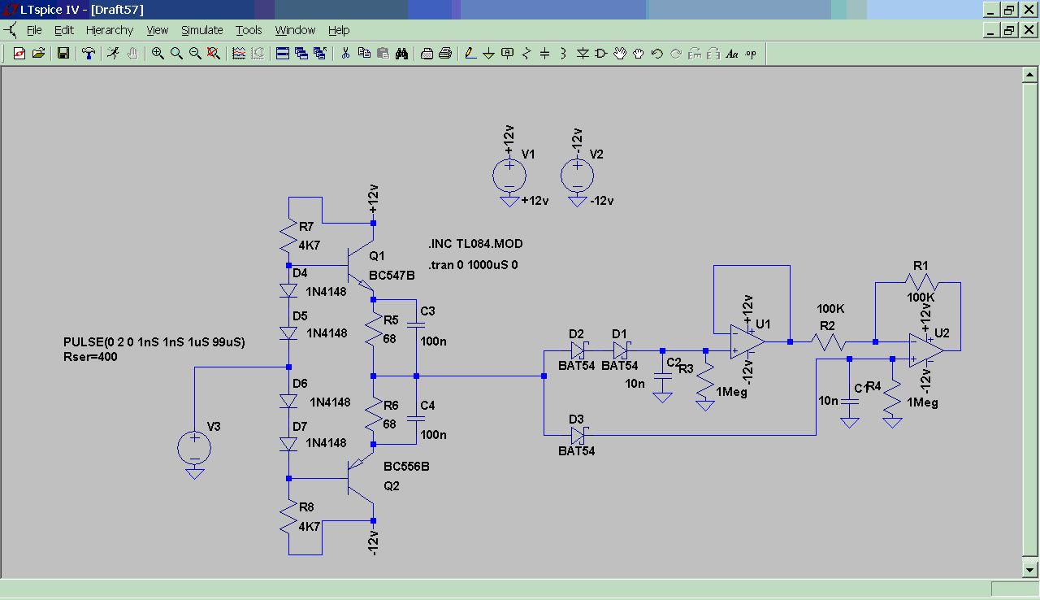This screenshot has width=1040, height=600.
Task: Click the Undo arrow icon
Action: pos(656,54)
